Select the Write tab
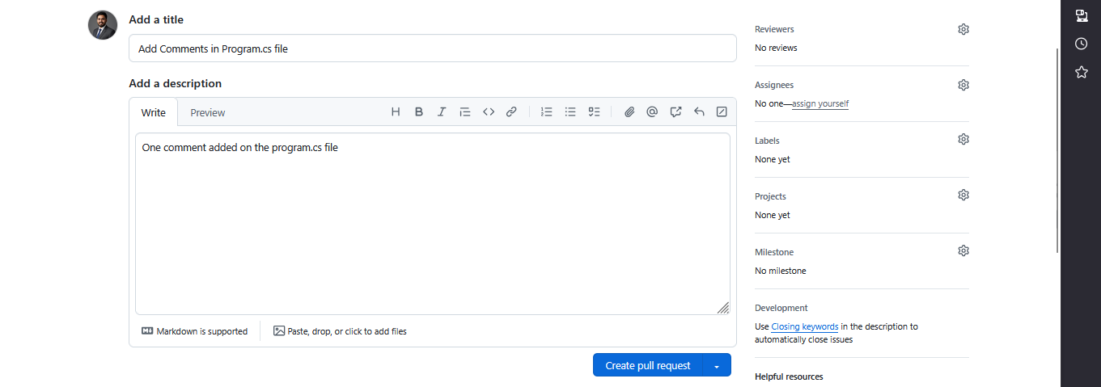The image size is (1101, 387). point(154,113)
